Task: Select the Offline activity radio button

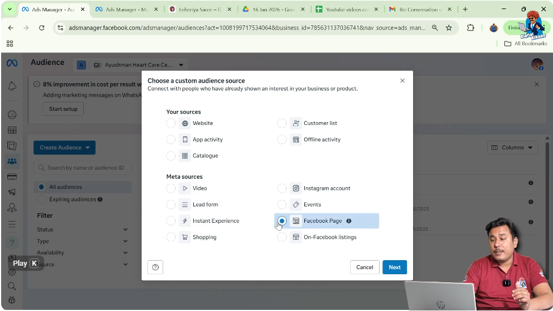Action: click(x=282, y=139)
